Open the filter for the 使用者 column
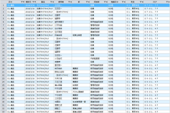 point(69,2)
